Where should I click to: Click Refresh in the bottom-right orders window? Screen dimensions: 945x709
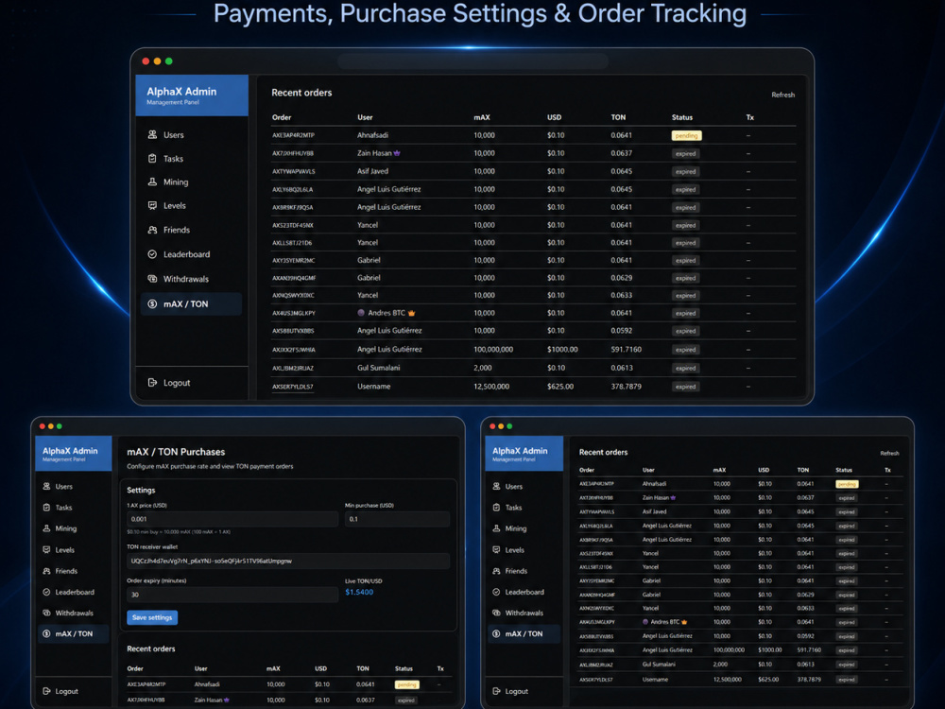click(x=889, y=453)
